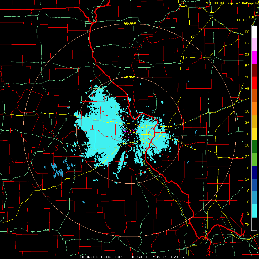Click the '42' legend value

pyautogui.click(x=247, y=100)
